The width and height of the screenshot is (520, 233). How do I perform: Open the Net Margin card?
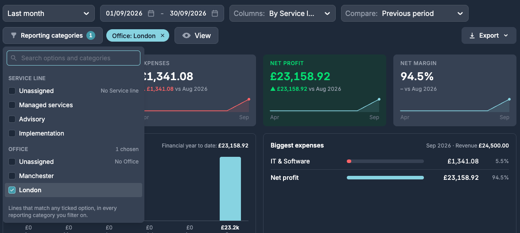455,90
